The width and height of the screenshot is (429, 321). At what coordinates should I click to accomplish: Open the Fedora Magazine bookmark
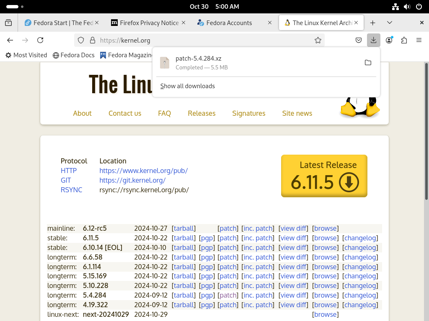click(x=126, y=55)
